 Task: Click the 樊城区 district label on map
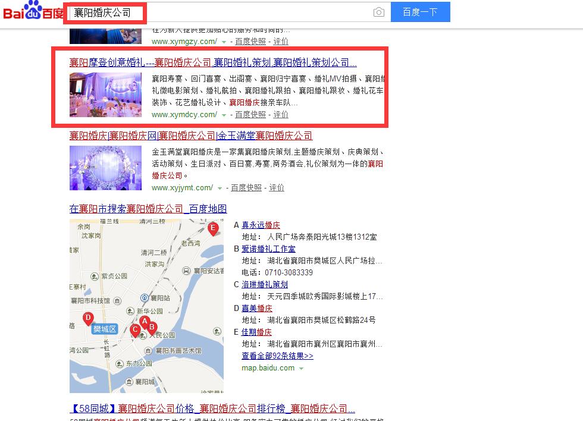click(105, 329)
